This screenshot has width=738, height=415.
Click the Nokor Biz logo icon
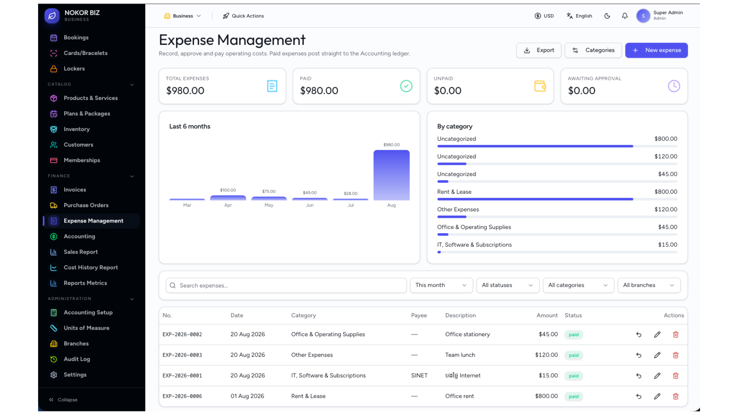pos(52,16)
